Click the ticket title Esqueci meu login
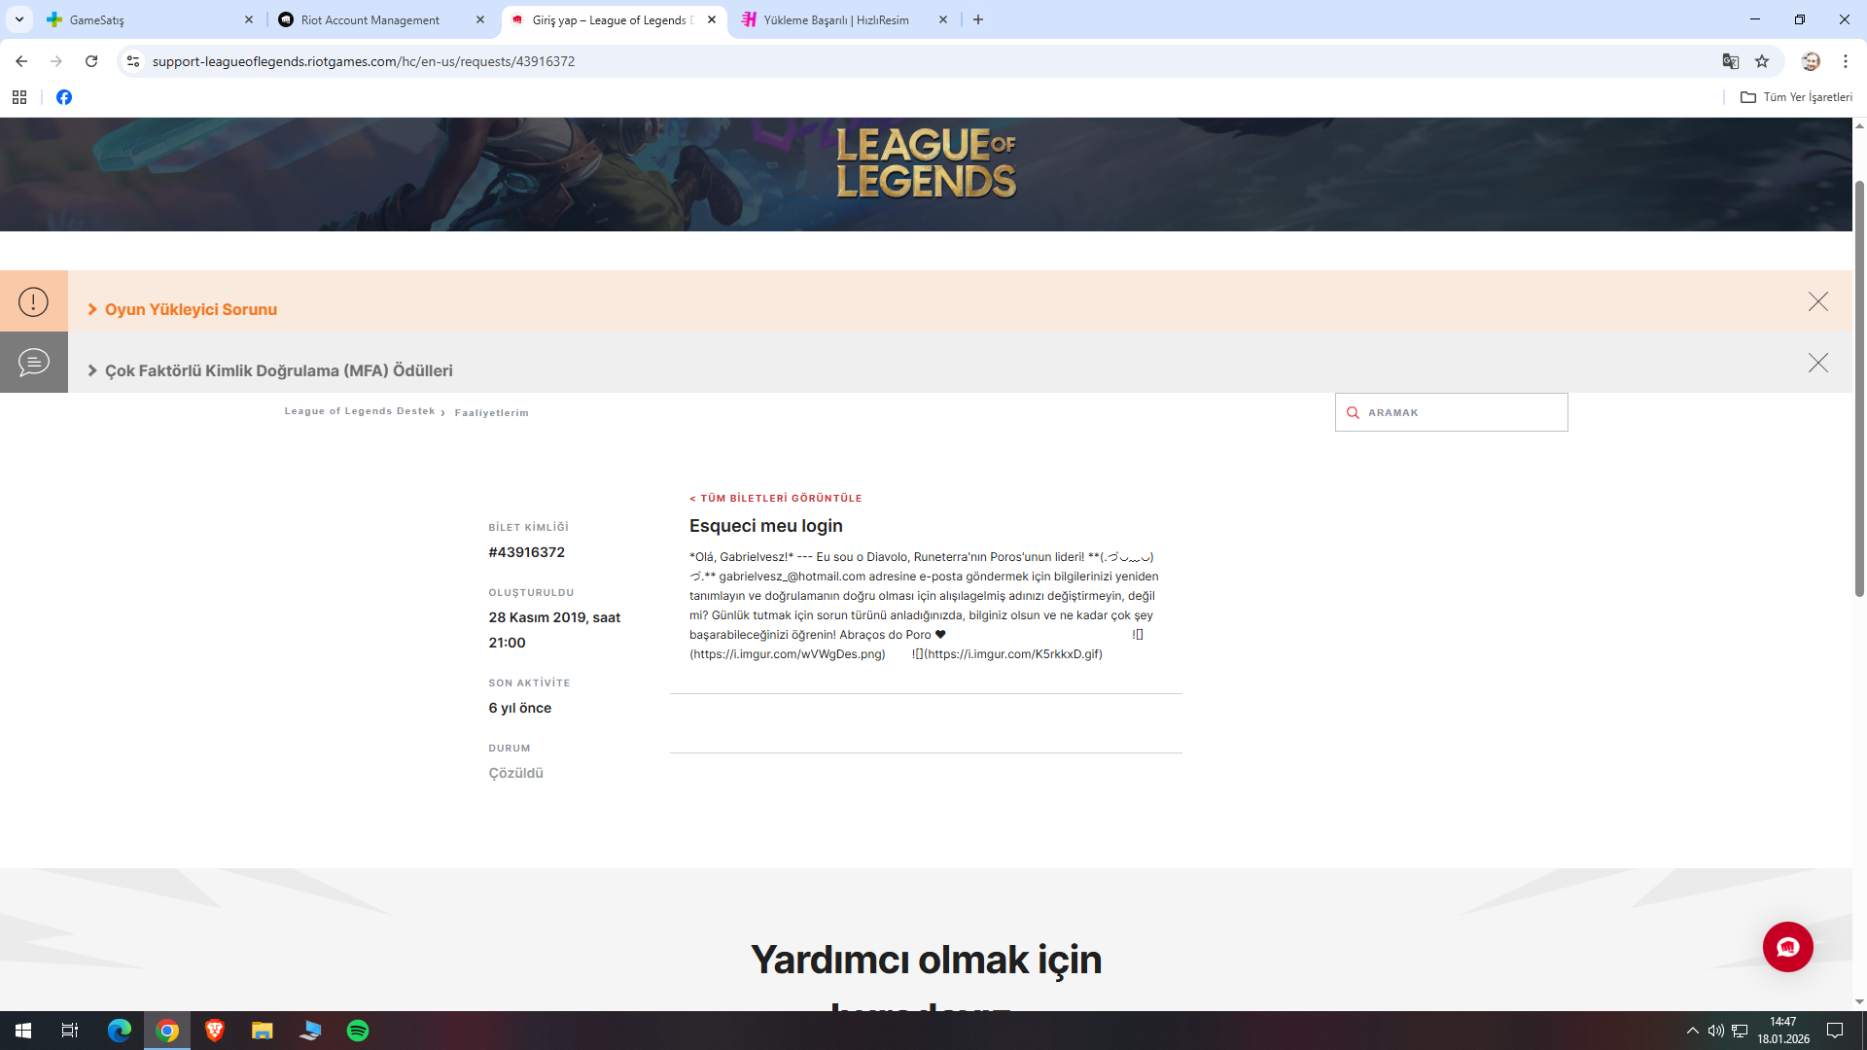This screenshot has height=1050, width=1867. pyautogui.click(x=766, y=526)
